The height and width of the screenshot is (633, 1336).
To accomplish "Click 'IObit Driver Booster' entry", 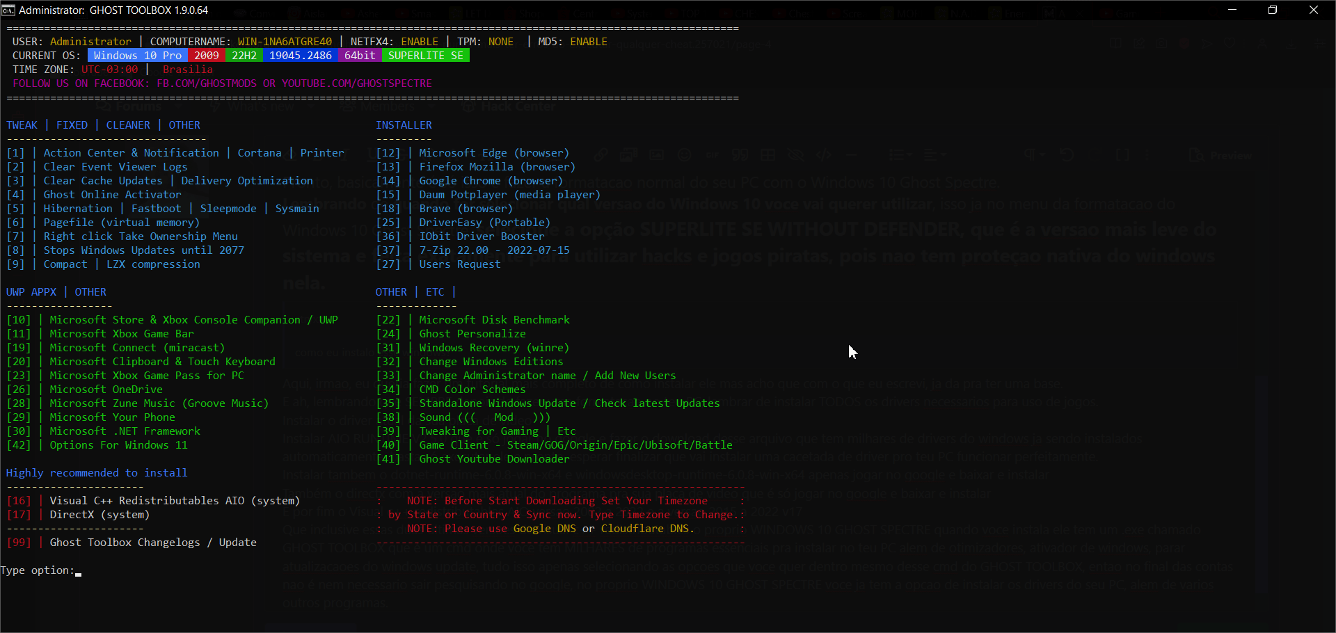I will coord(482,237).
